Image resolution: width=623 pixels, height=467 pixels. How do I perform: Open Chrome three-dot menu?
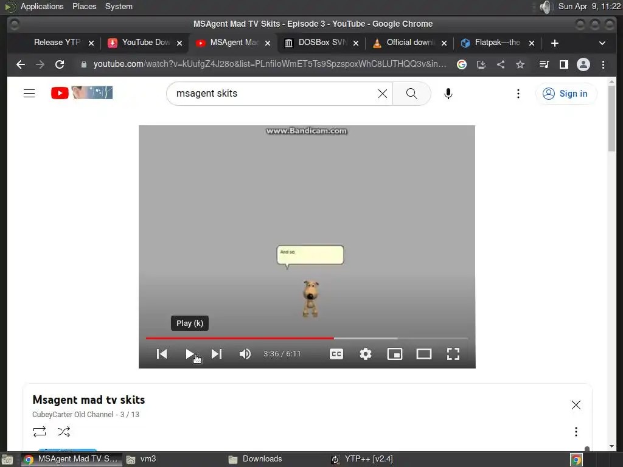coord(603,64)
